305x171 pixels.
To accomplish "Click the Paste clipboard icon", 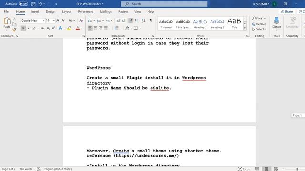I will pos(7,21).
